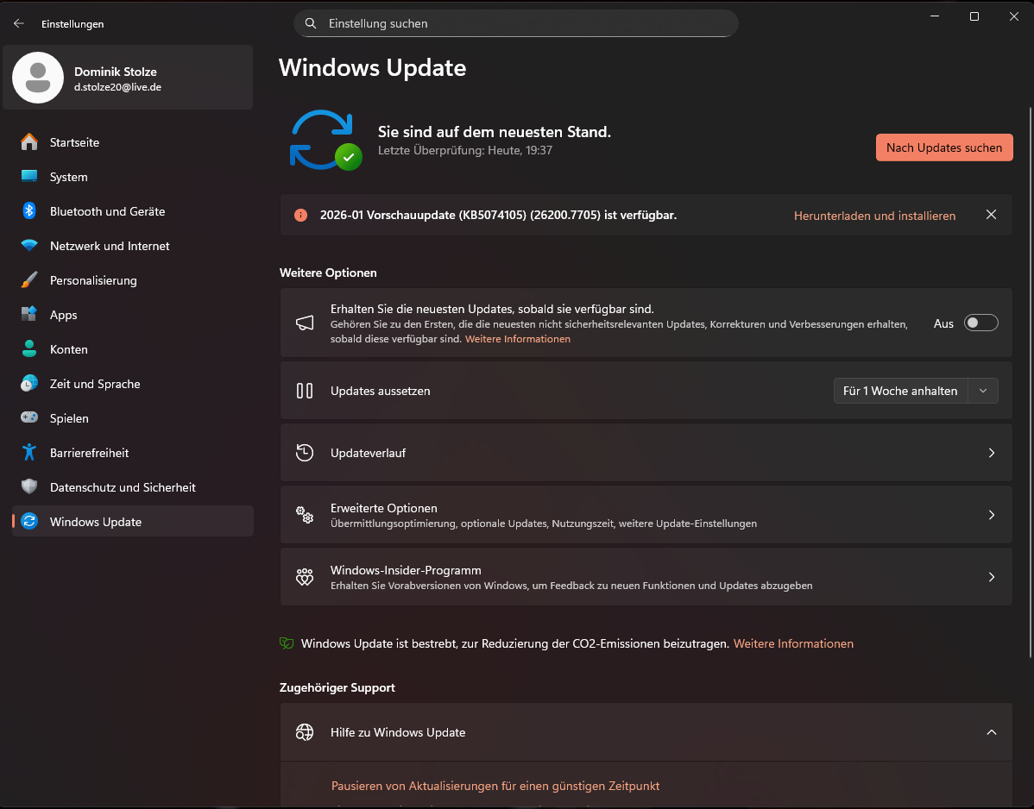This screenshot has height=809, width=1034.
Task: Open Netzwerk und Internet settings
Action: (x=133, y=246)
